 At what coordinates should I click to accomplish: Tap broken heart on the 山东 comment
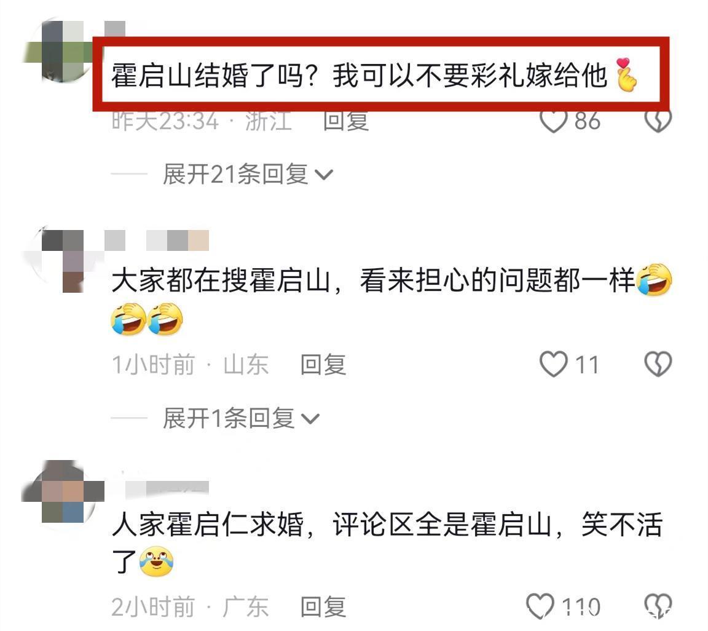[658, 364]
